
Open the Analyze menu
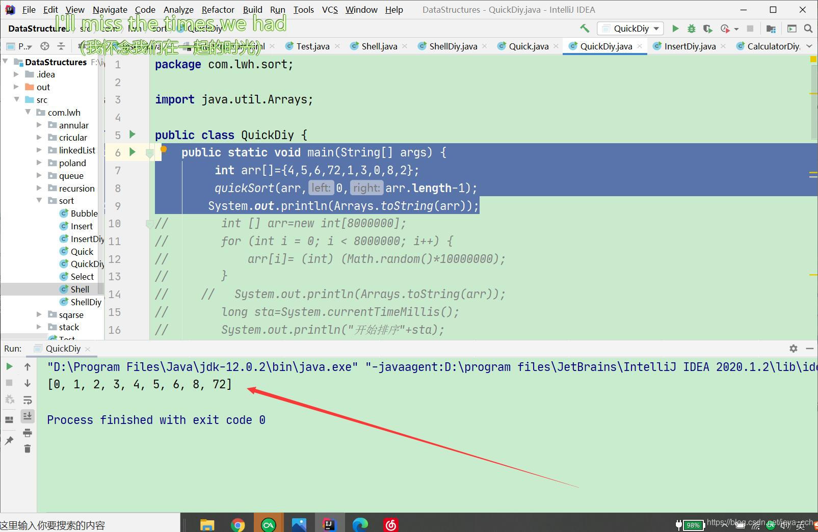tap(178, 10)
